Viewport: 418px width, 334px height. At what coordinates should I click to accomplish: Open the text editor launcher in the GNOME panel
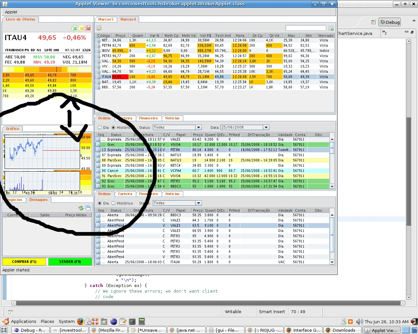tap(123, 322)
